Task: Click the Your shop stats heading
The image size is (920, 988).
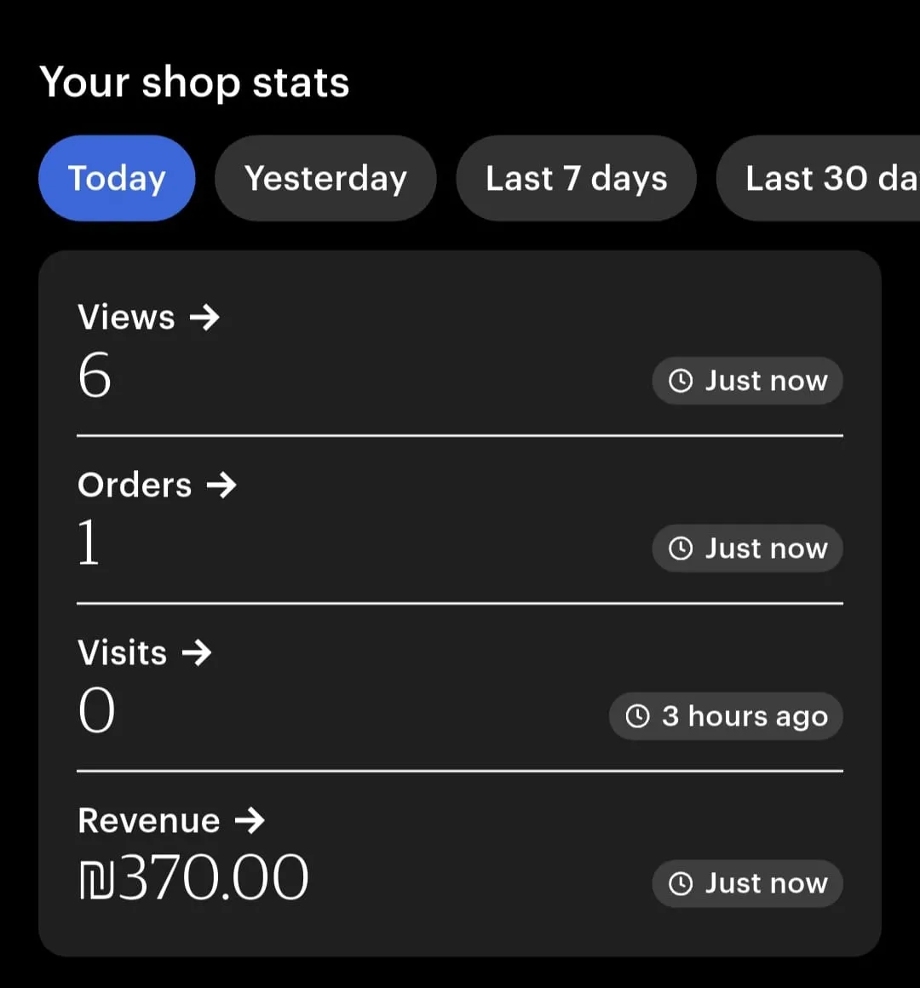Action: [194, 83]
